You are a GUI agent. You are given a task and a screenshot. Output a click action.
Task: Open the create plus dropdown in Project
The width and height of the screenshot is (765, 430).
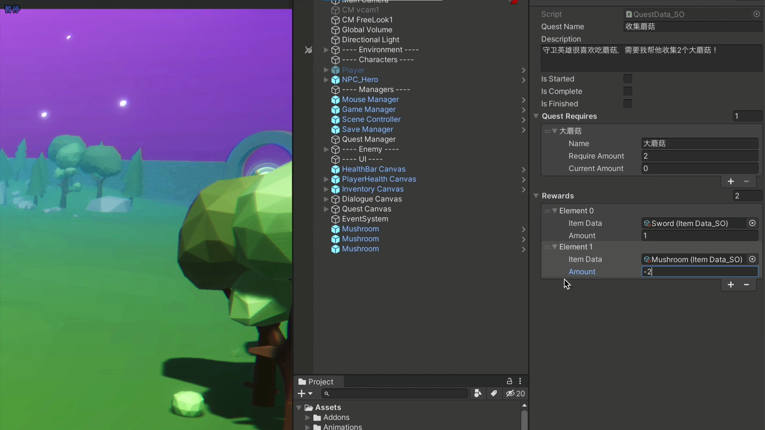pyautogui.click(x=305, y=393)
